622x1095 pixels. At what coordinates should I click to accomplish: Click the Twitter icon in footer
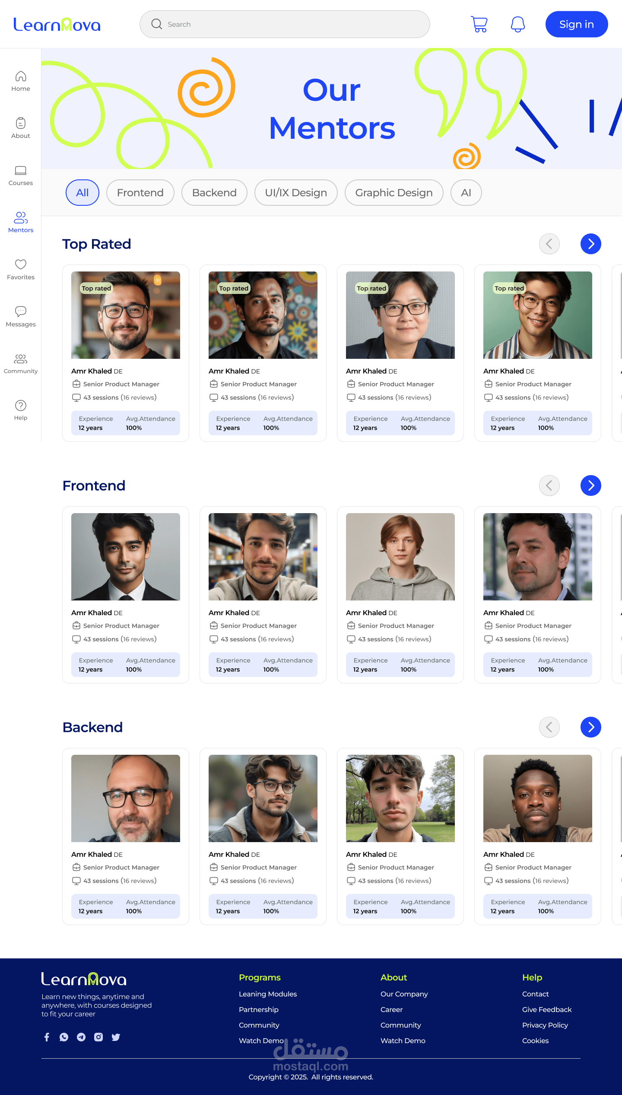coord(116,1037)
